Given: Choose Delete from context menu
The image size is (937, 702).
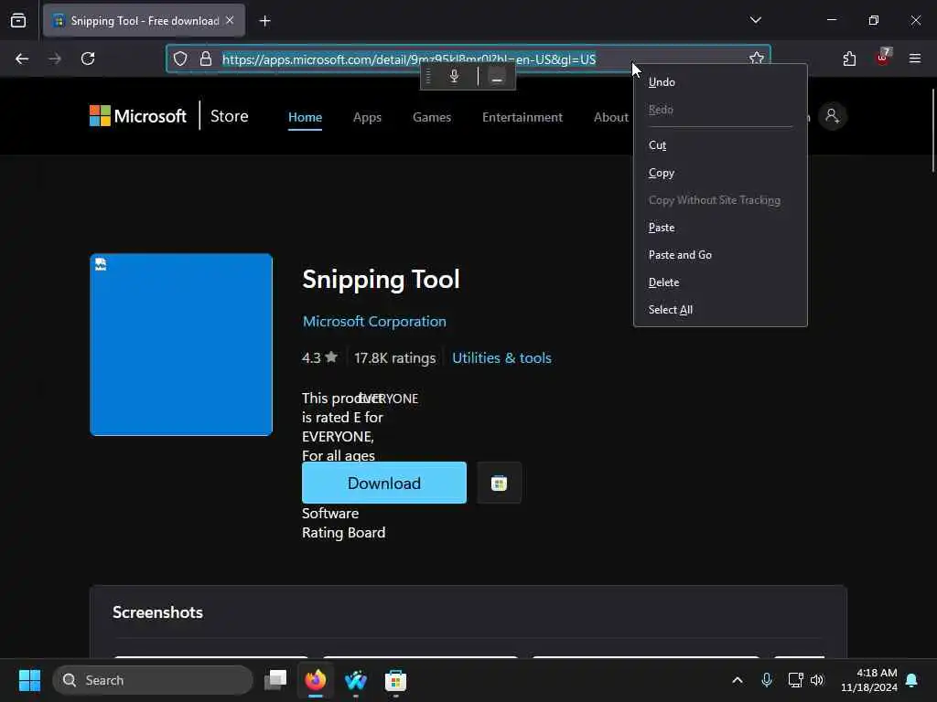Looking at the screenshot, I should tap(720, 282).
